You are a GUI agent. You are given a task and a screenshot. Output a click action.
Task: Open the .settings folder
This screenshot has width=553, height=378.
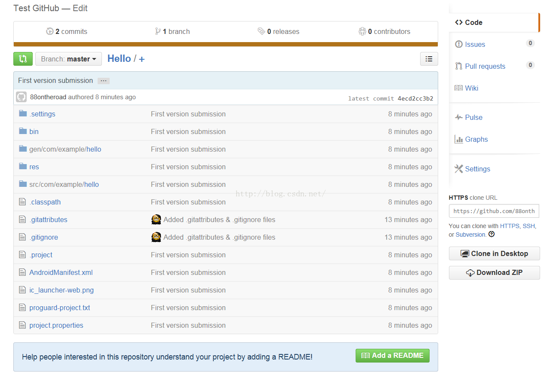pyautogui.click(x=42, y=114)
